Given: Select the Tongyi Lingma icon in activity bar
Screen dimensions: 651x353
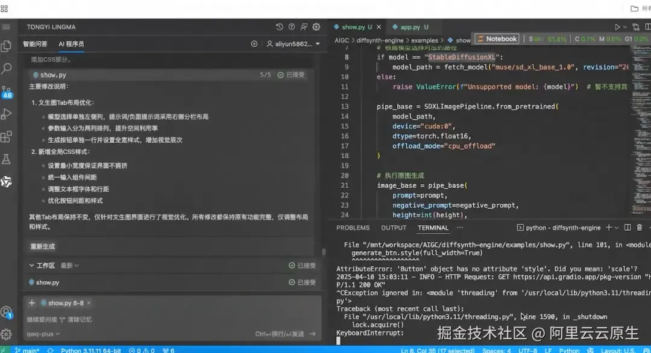Looking at the screenshot, I should tap(7, 181).
